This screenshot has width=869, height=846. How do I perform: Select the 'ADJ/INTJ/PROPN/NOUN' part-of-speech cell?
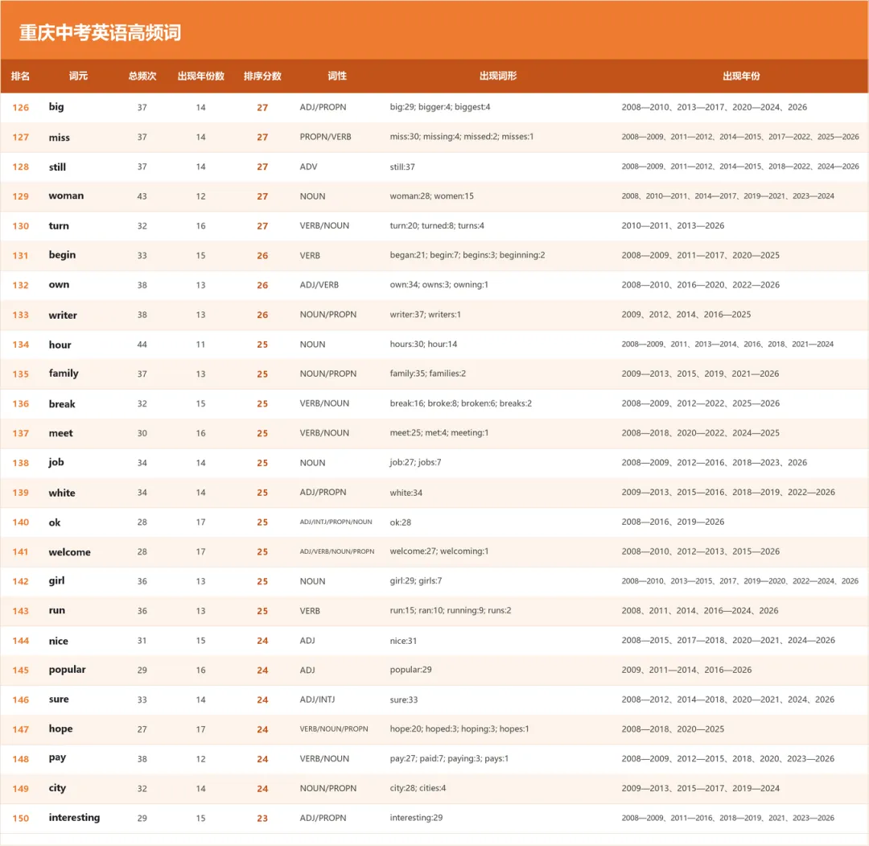point(336,522)
